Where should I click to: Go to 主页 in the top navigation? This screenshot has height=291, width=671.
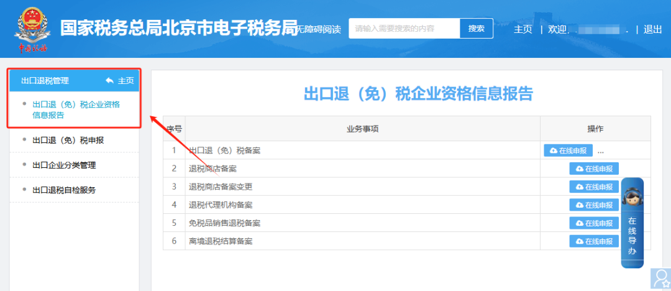click(x=523, y=29)
